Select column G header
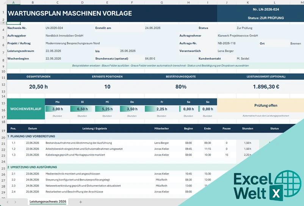This screenshot has width=304, height=206. (161, 2)
